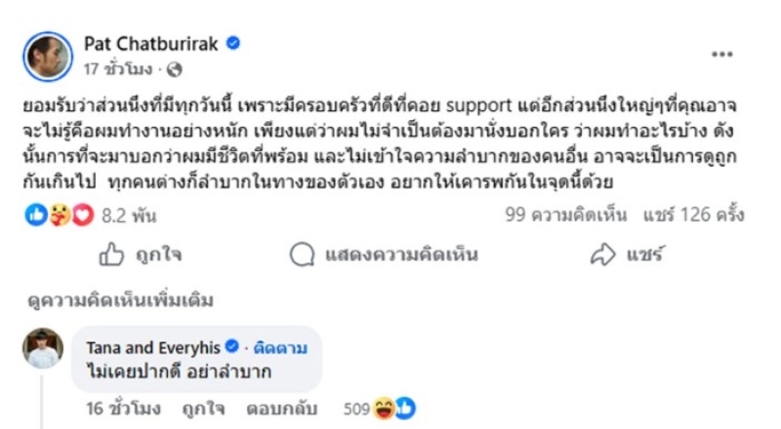The image size is (781, 429).
Task: Click Tana and Everyhis commenter avatar
Action: (43, 348)
